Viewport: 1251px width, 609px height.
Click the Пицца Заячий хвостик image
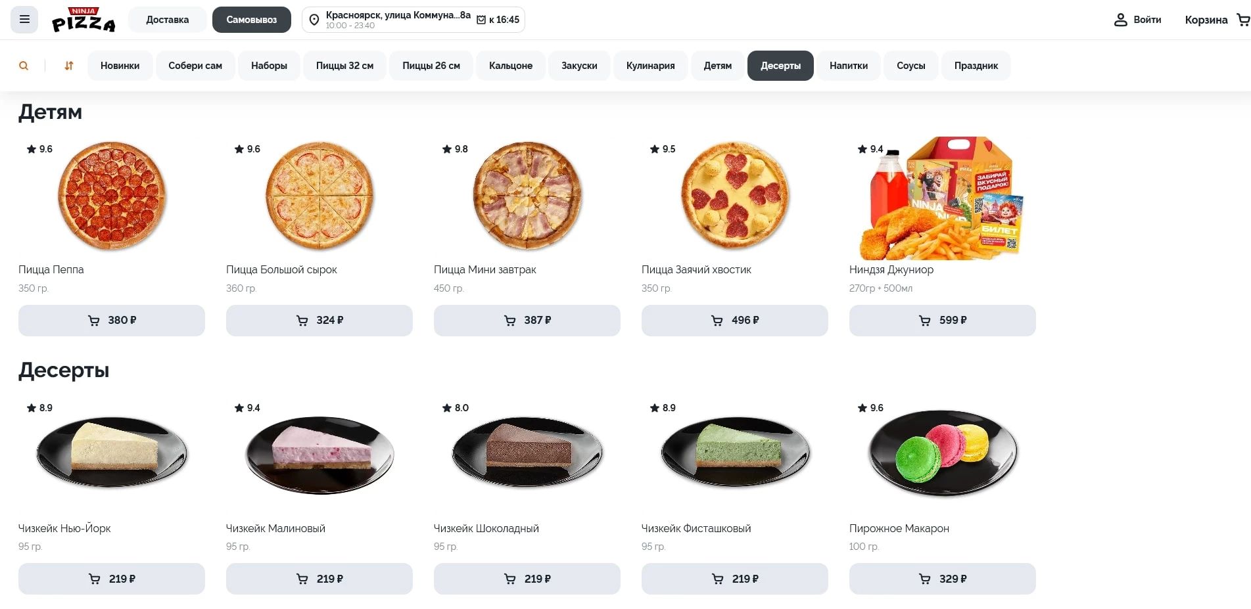pos(735,196)
